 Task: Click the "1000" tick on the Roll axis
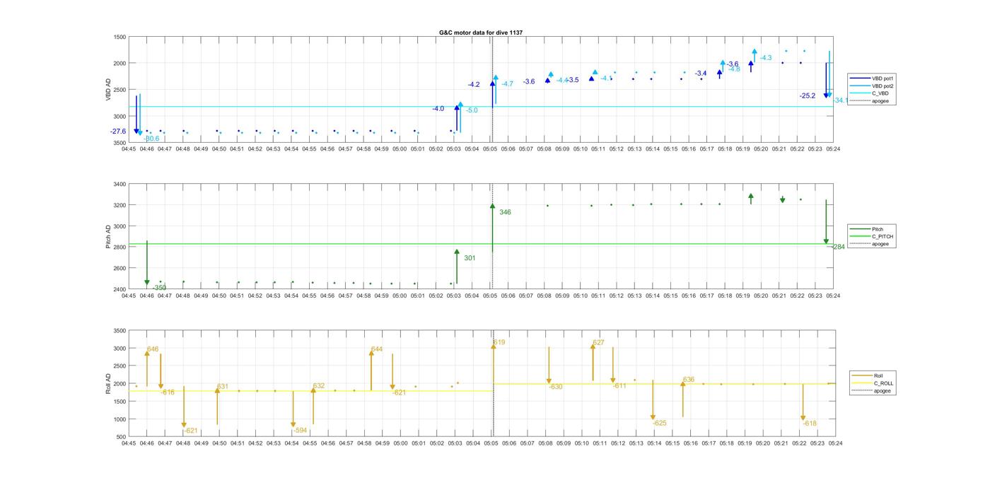120,419
